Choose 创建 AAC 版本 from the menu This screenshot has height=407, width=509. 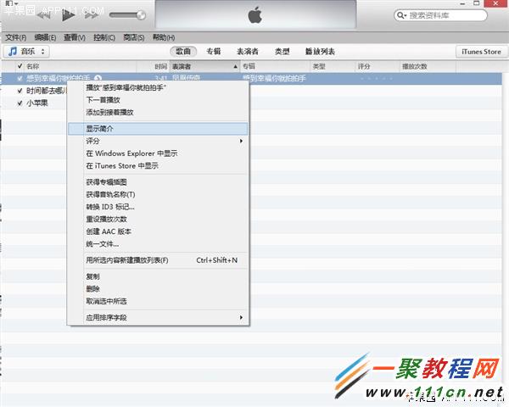[158, 231]
